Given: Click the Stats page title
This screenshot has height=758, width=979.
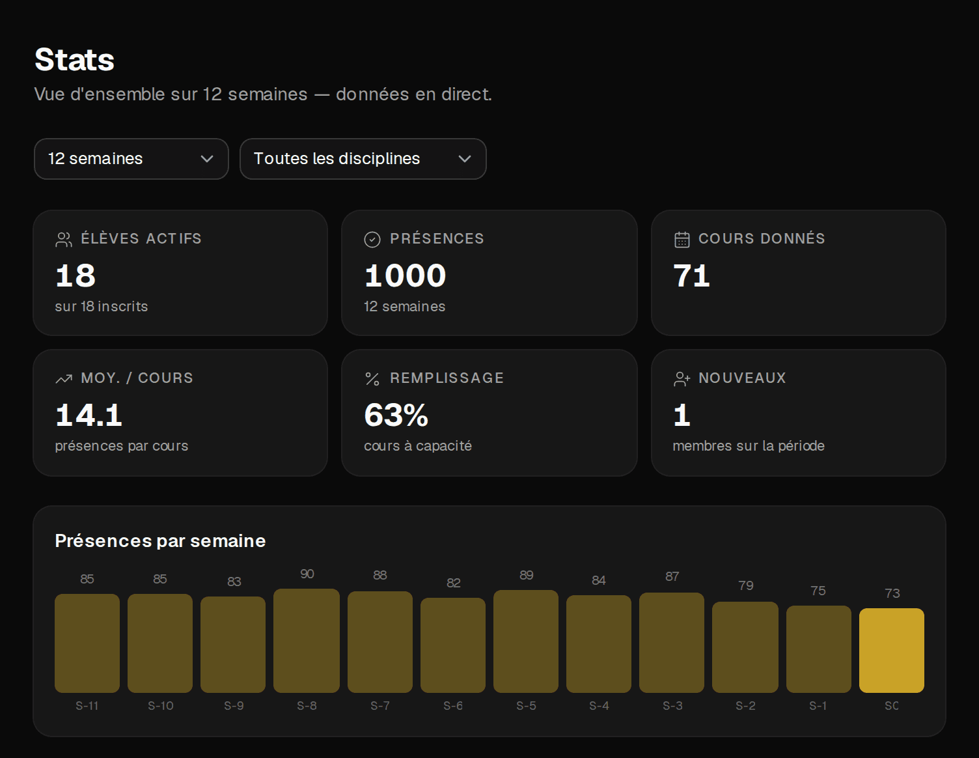Looking at the screenshot, I should [x=74, y=60].
